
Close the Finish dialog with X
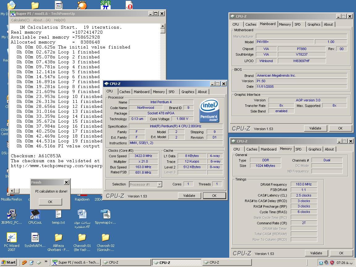pyautogui.click(x=66, y=182)
